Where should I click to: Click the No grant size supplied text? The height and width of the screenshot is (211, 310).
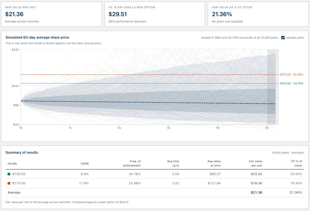[x=227, y=21]
